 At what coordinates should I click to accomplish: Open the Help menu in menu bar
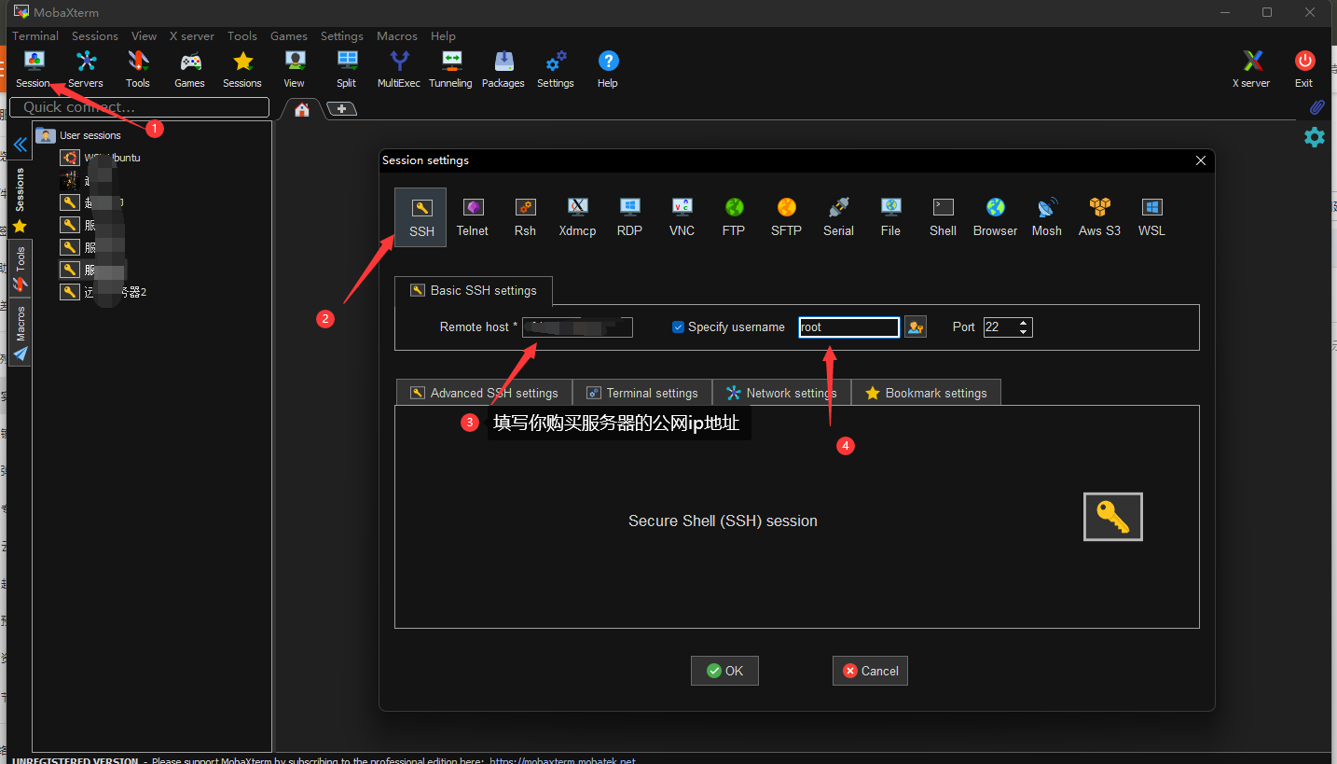pyautogui.click(x=444, y=36)
